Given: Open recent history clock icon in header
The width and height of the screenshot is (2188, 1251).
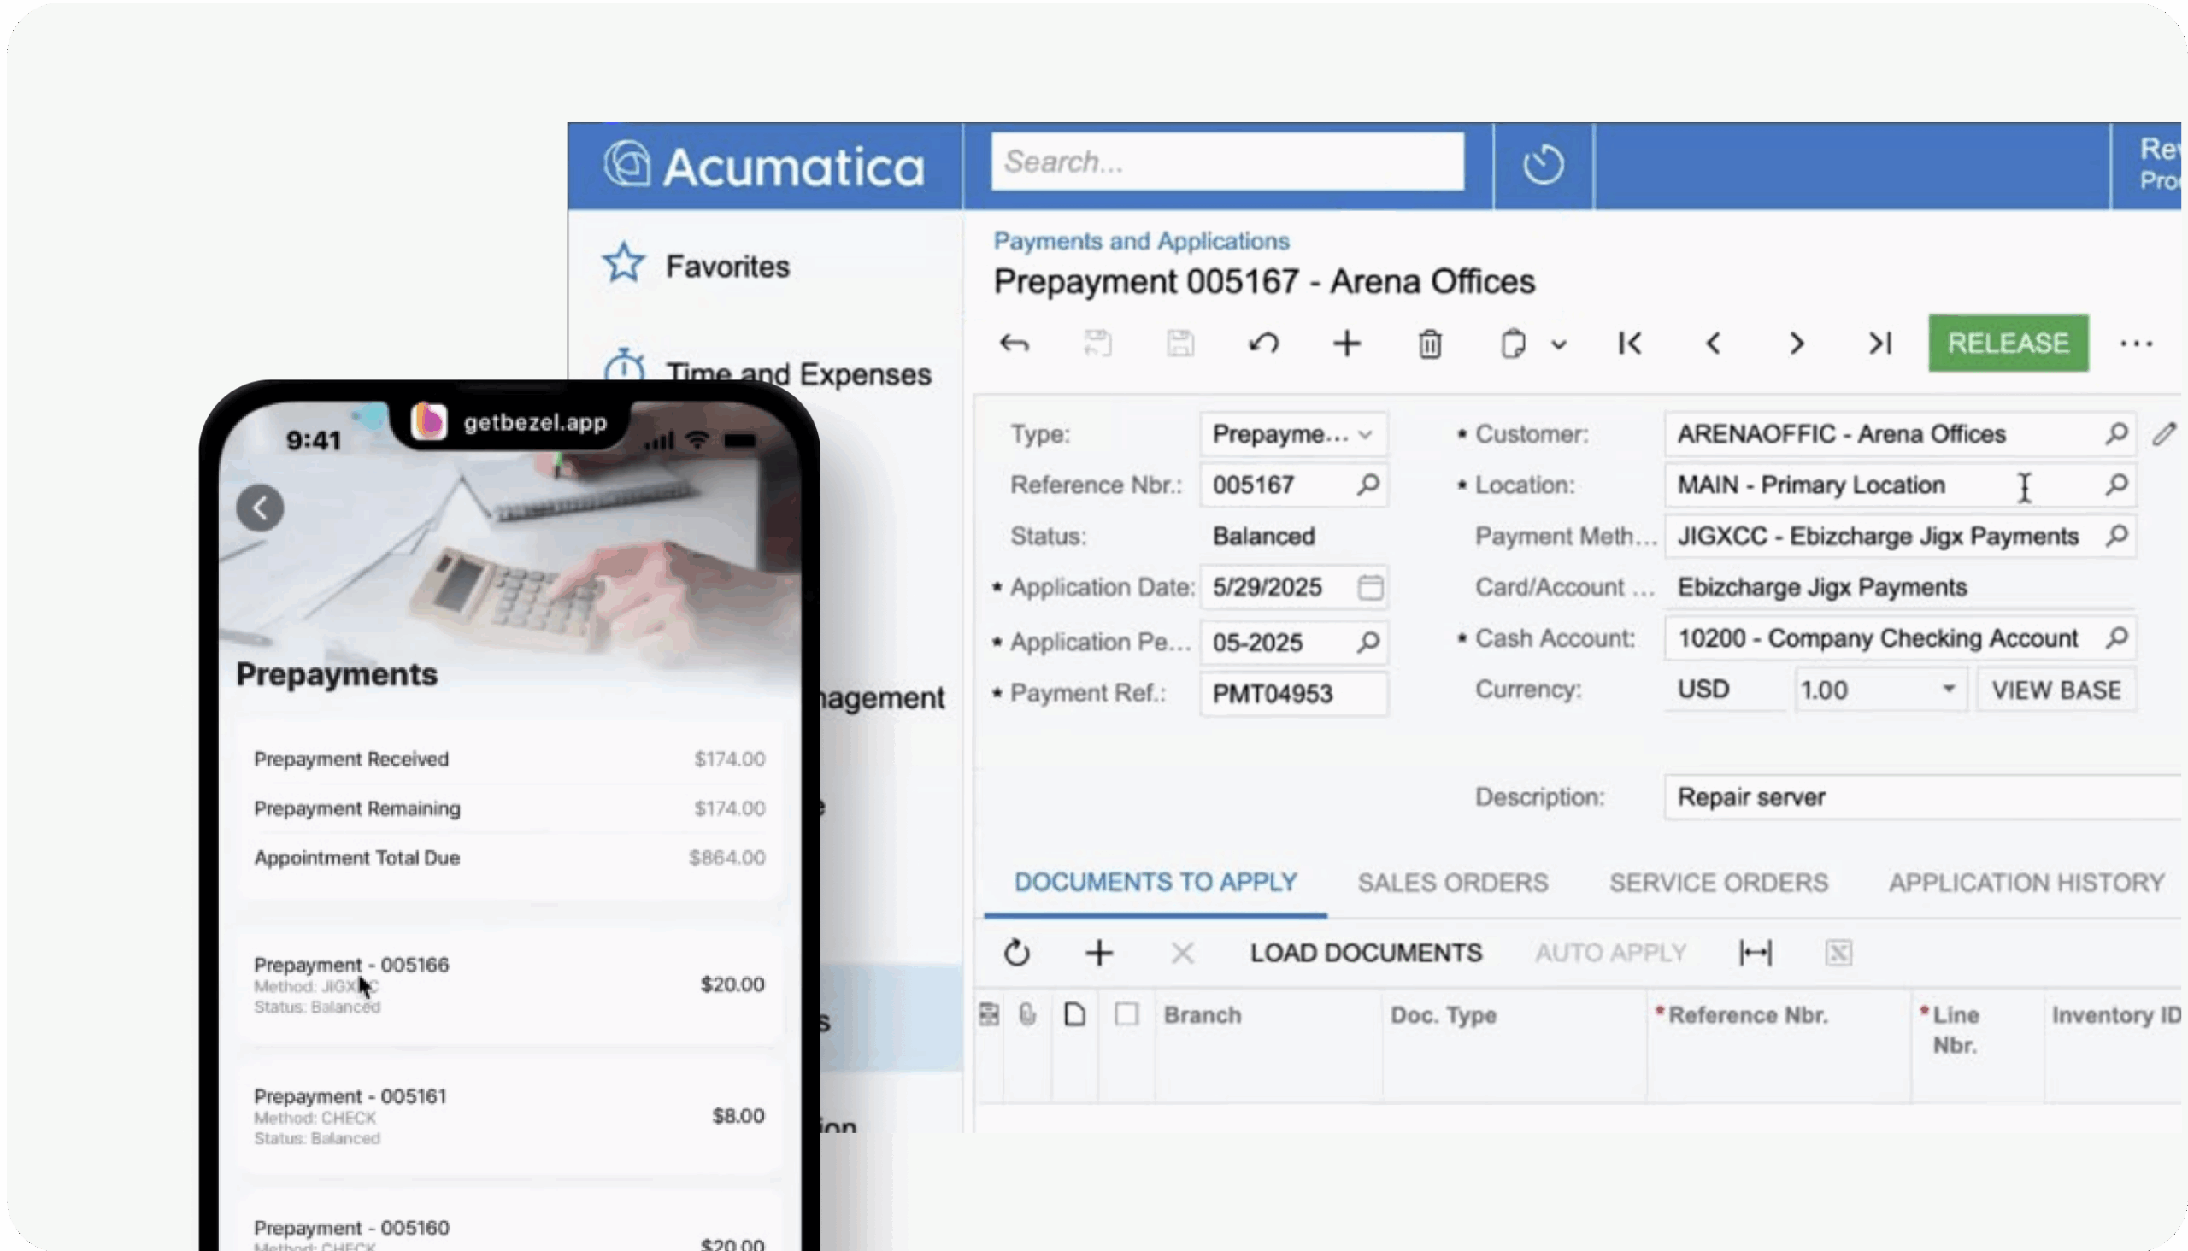Looking at the screenshot, I should click(x=1543, y=164).
